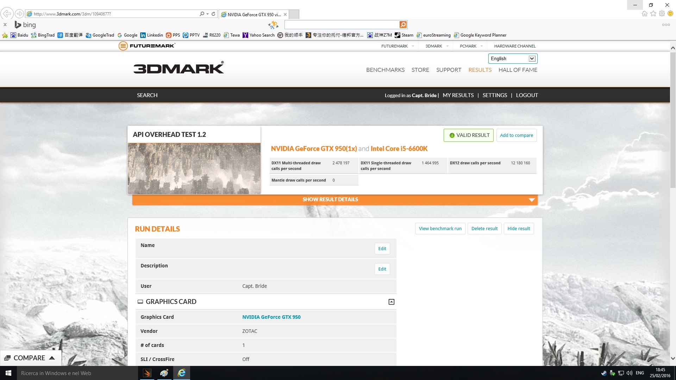Expand the COMPARE panel
The width and height of the screenshot is (676, 380).
[30, 358]
